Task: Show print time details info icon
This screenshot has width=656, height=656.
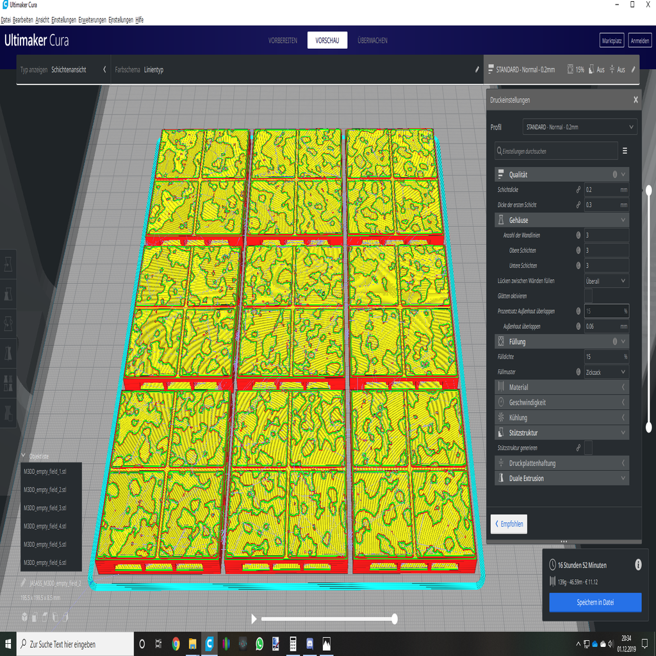Action: click(x=638, y=565)
